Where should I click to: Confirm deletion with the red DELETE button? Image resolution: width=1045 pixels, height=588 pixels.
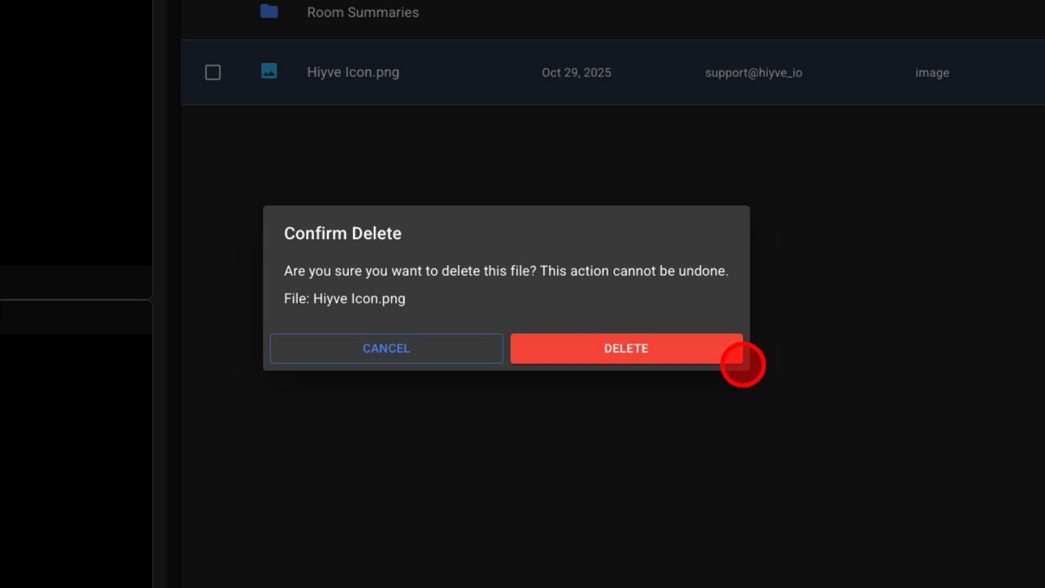tap(626, 349)
